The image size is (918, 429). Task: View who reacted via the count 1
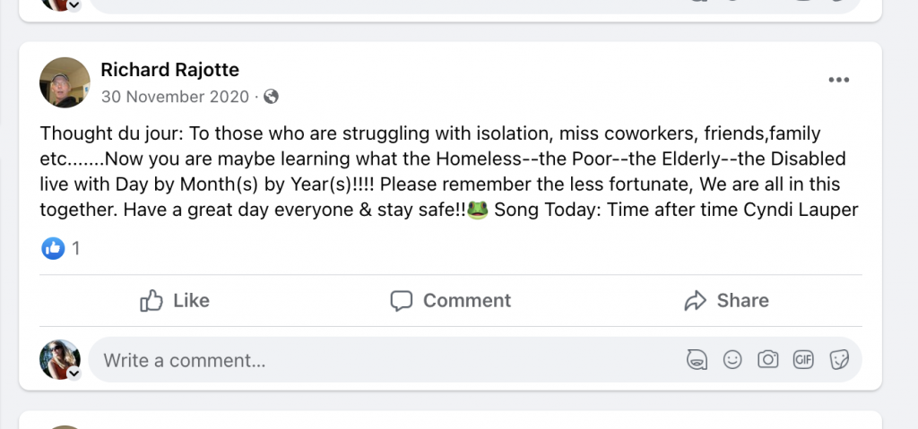76,249
